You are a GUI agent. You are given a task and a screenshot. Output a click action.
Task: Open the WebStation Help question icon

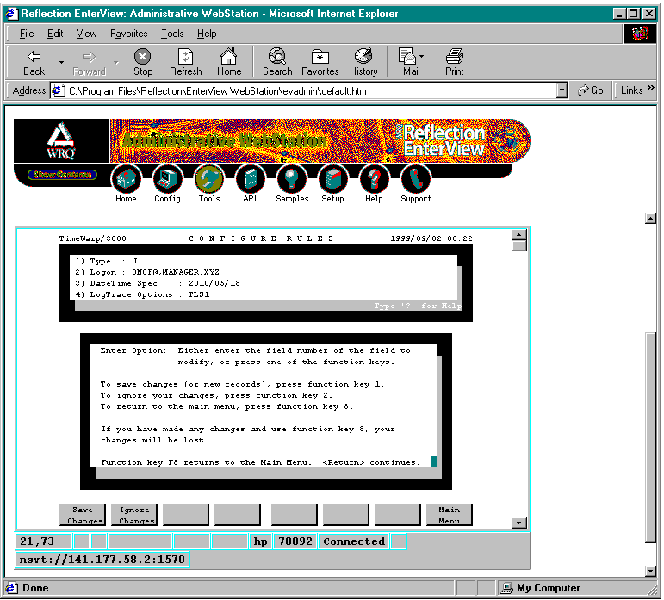click(x=374, y=178)
